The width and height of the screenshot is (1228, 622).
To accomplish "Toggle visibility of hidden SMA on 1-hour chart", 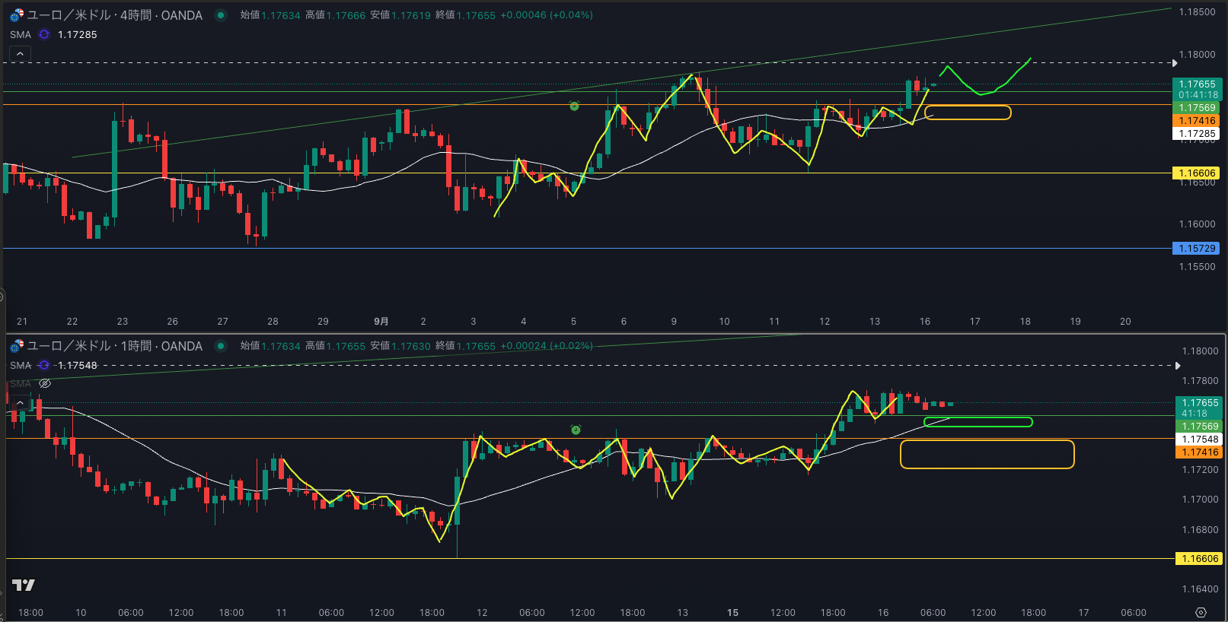I will 45,383.
